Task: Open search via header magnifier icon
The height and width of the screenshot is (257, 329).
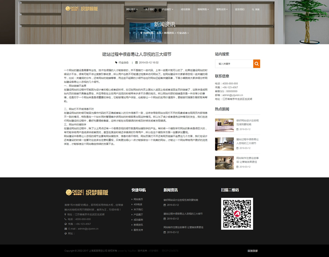Action: (x=253, y=9)
